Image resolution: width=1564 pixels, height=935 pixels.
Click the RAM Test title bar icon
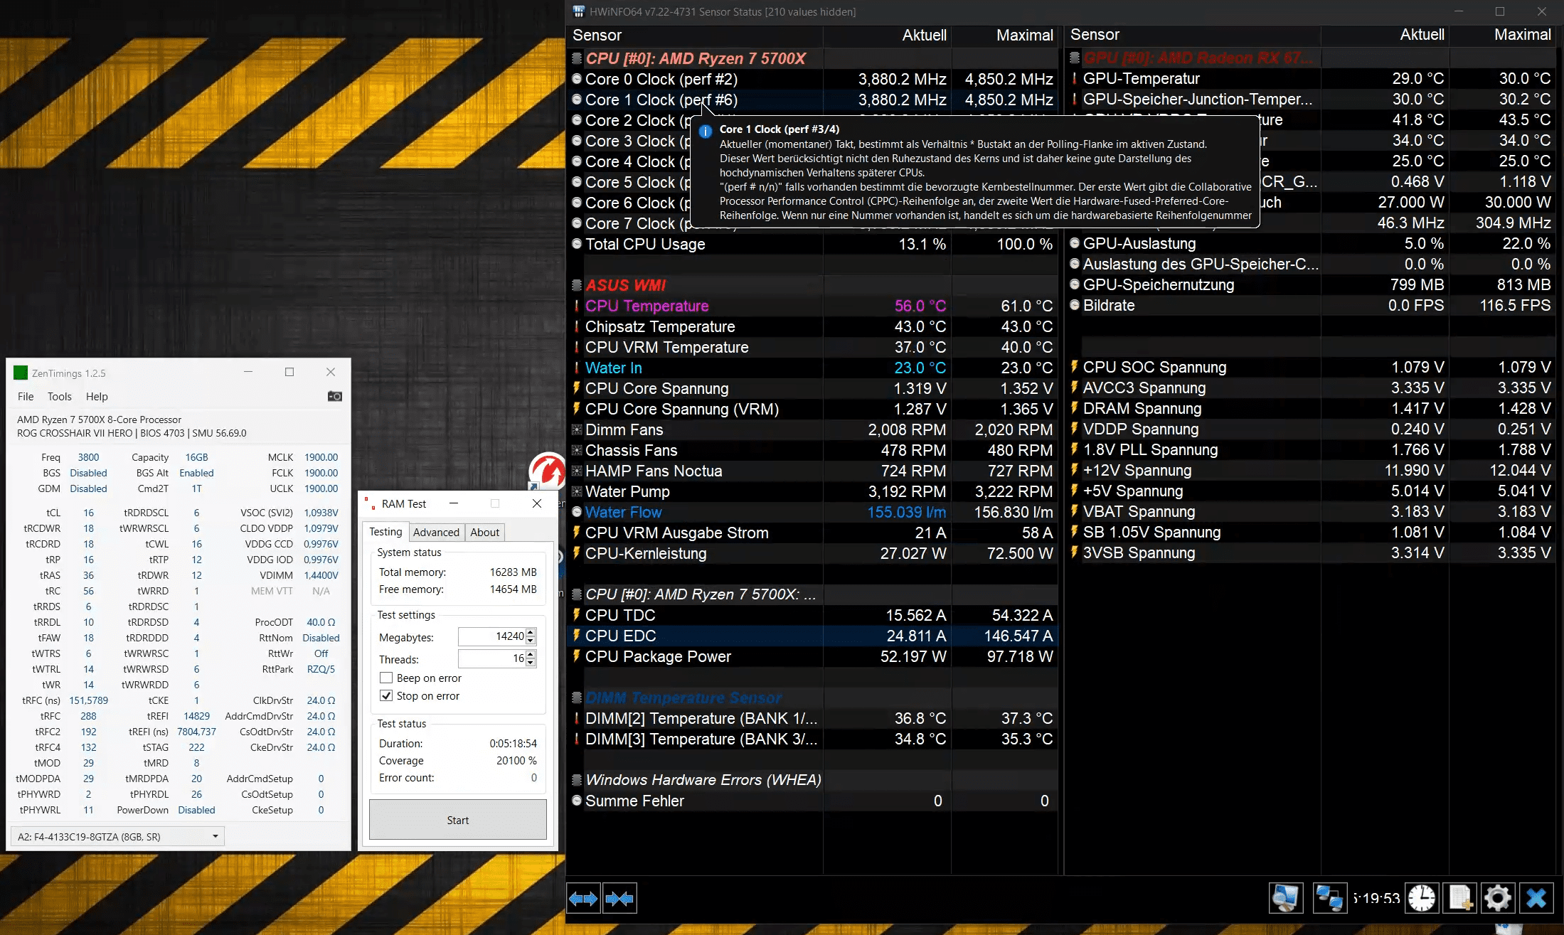coord(370,503)
